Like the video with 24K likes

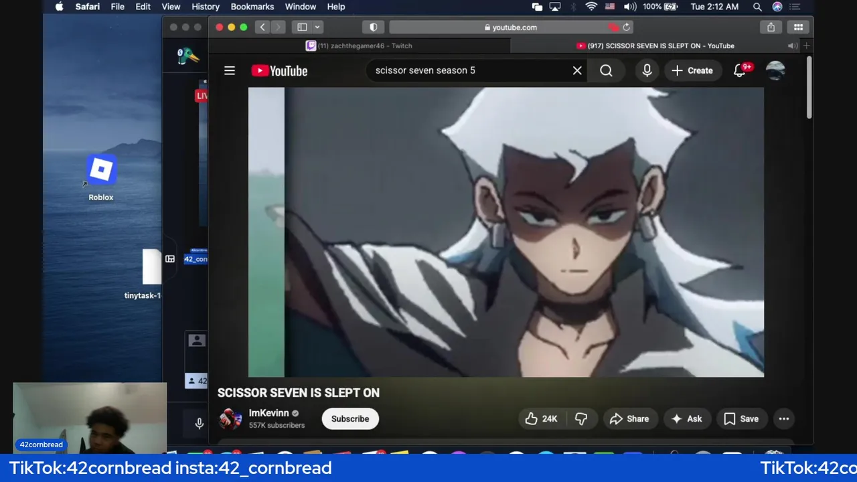[x=541, y=418]
